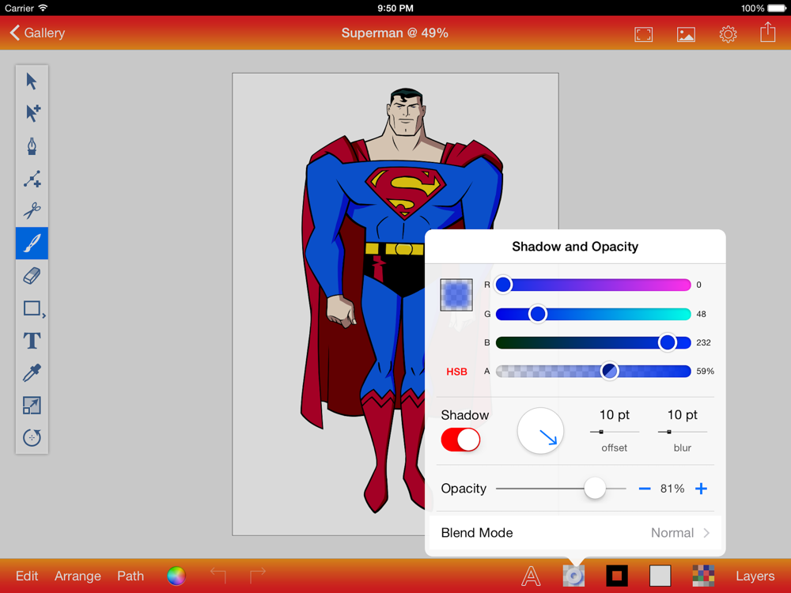Tap the redo arrow

pos(257,575)
